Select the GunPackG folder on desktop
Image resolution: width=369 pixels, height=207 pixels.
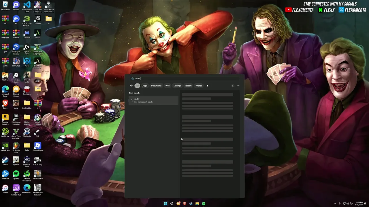click(27, 104)
